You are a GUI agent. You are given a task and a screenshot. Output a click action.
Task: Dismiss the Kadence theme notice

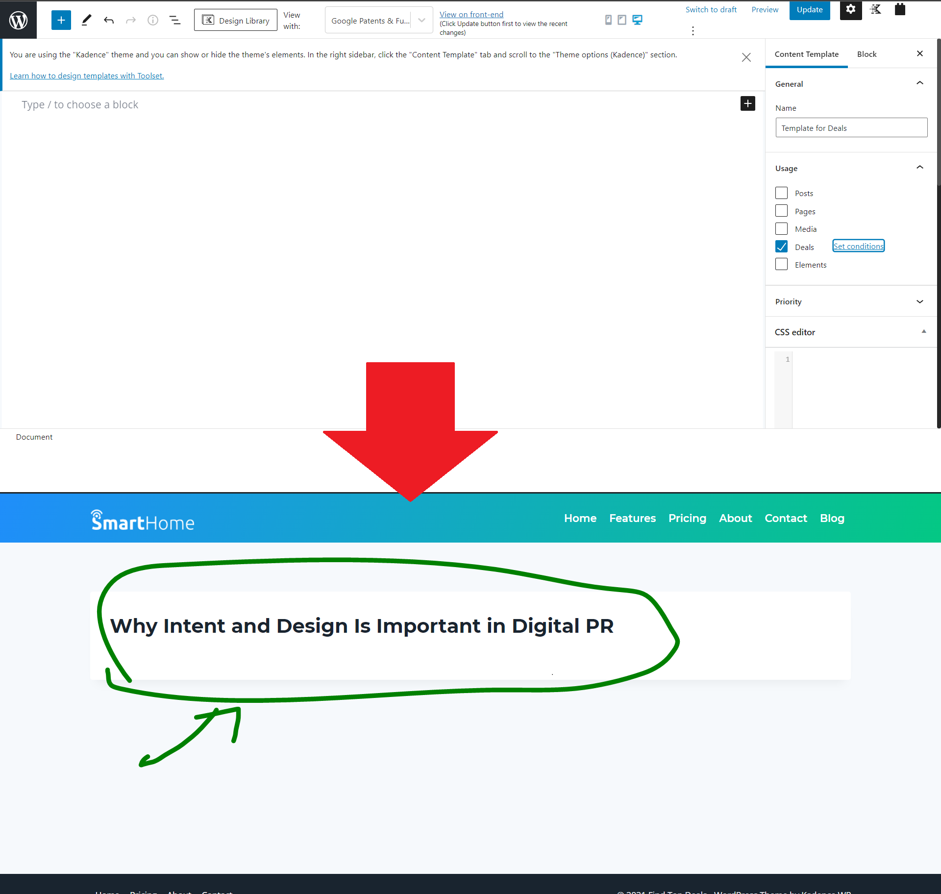746,57
